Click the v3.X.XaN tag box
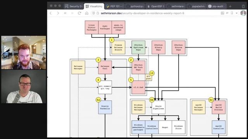Screen dimensions: 248x139 coord(138,87)
